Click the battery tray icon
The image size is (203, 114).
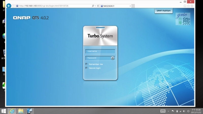click(x=177, y=111)
